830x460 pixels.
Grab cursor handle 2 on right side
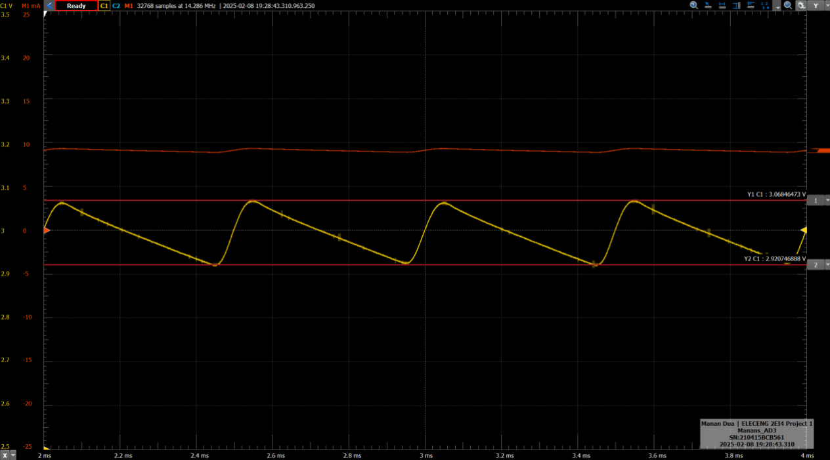tap(816, 264)
